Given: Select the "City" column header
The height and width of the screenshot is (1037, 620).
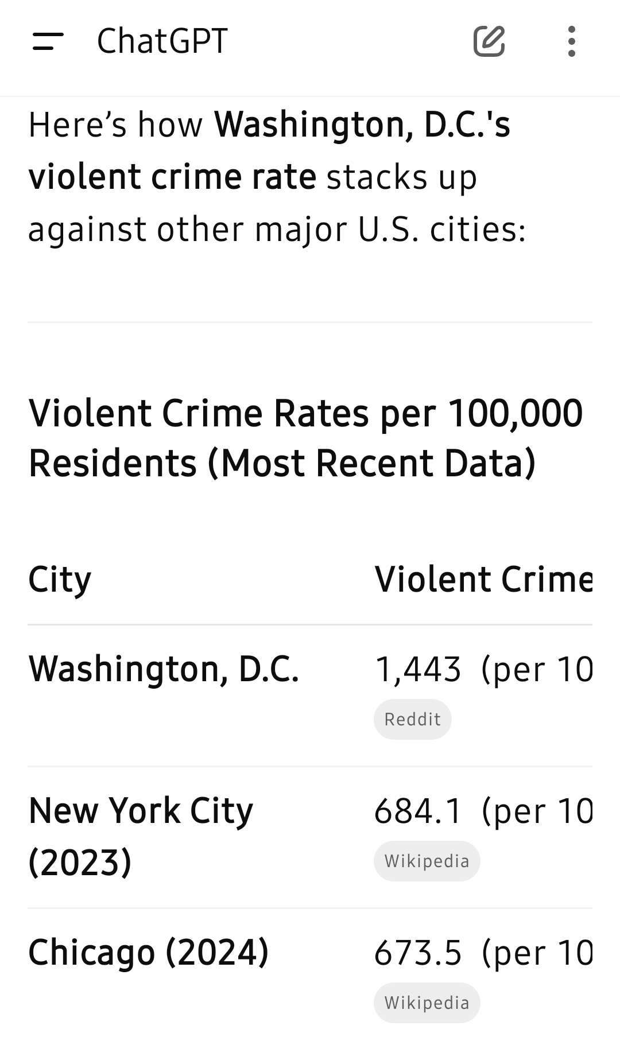Looking at the screenshot, I should point(60,580).
